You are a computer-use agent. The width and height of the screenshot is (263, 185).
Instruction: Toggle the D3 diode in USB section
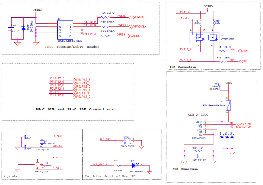coord(232,137)
